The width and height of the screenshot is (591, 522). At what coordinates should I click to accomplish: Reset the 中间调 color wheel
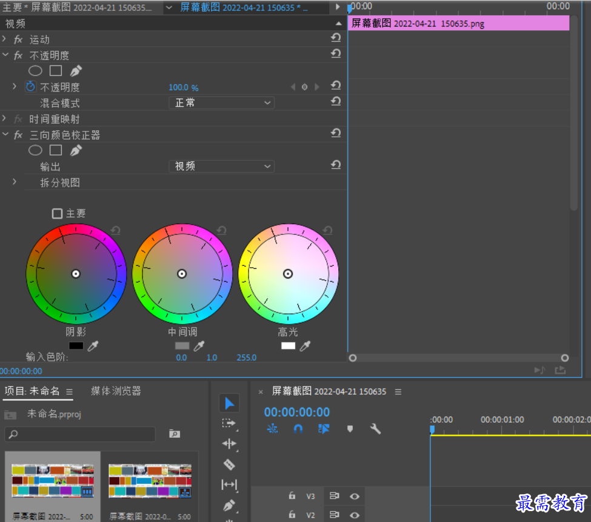(x=222, y=230)
